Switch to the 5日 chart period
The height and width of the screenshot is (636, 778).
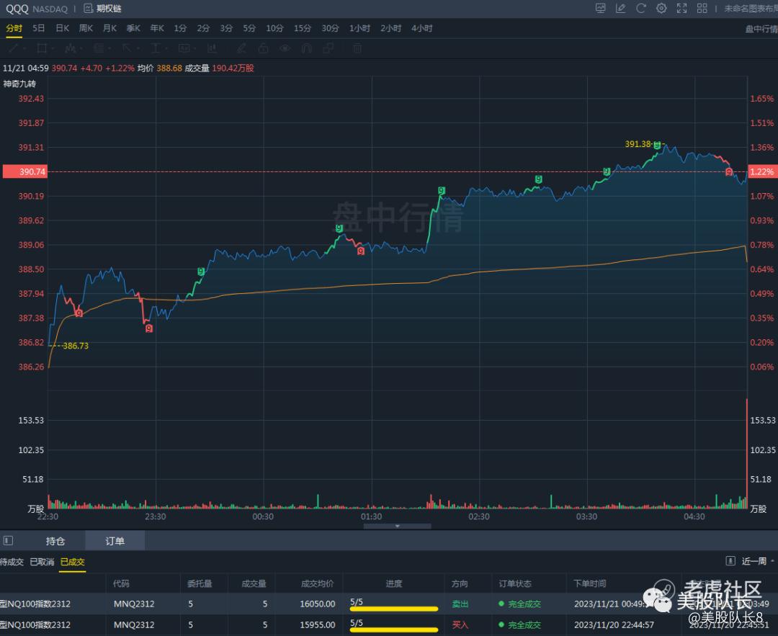[x=39, y=28]
